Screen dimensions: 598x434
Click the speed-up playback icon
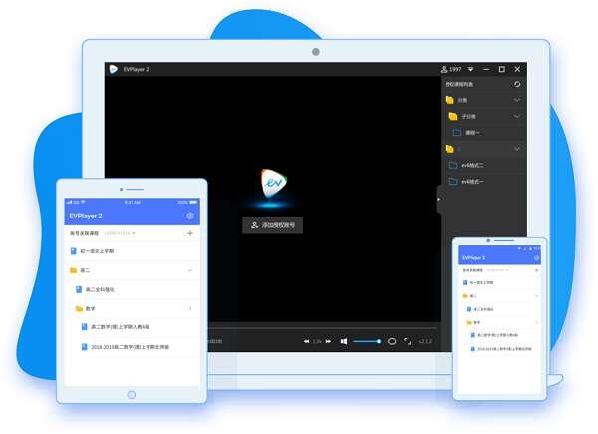click(x=329, y=341)
